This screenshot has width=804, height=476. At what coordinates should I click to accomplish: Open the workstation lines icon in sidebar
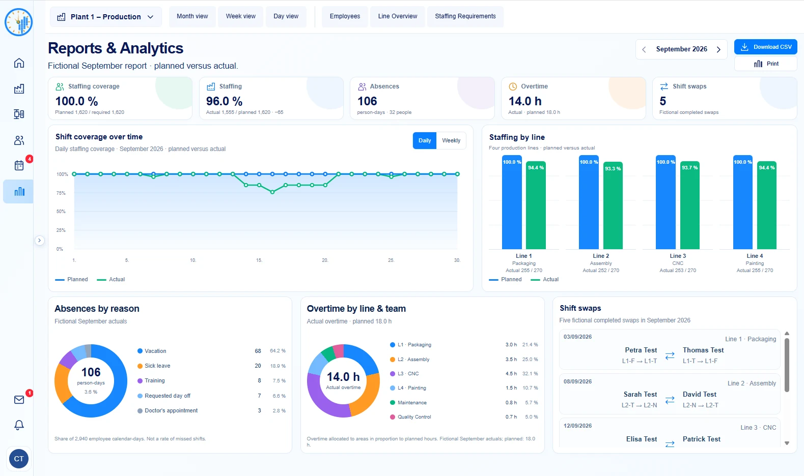tap(19, 114)
